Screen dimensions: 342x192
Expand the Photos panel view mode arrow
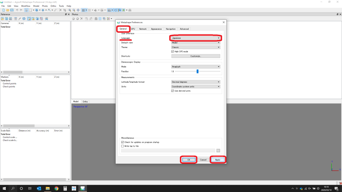coord(111,19)
